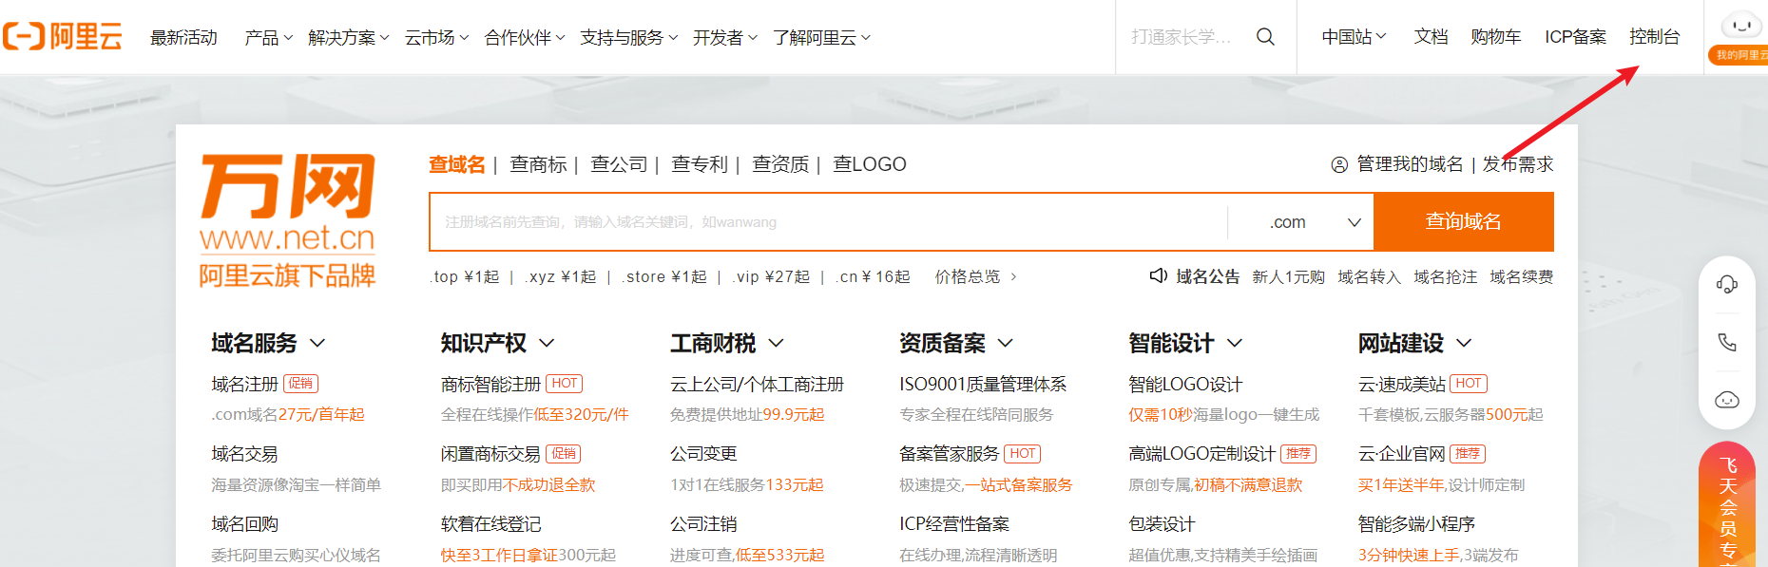Open the 新人1元购 link

tap(1288, 276)
